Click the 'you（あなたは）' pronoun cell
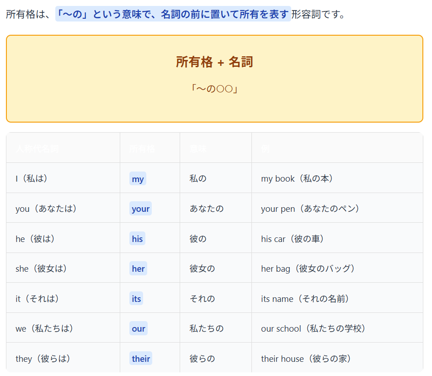 (x=46, y=209)
